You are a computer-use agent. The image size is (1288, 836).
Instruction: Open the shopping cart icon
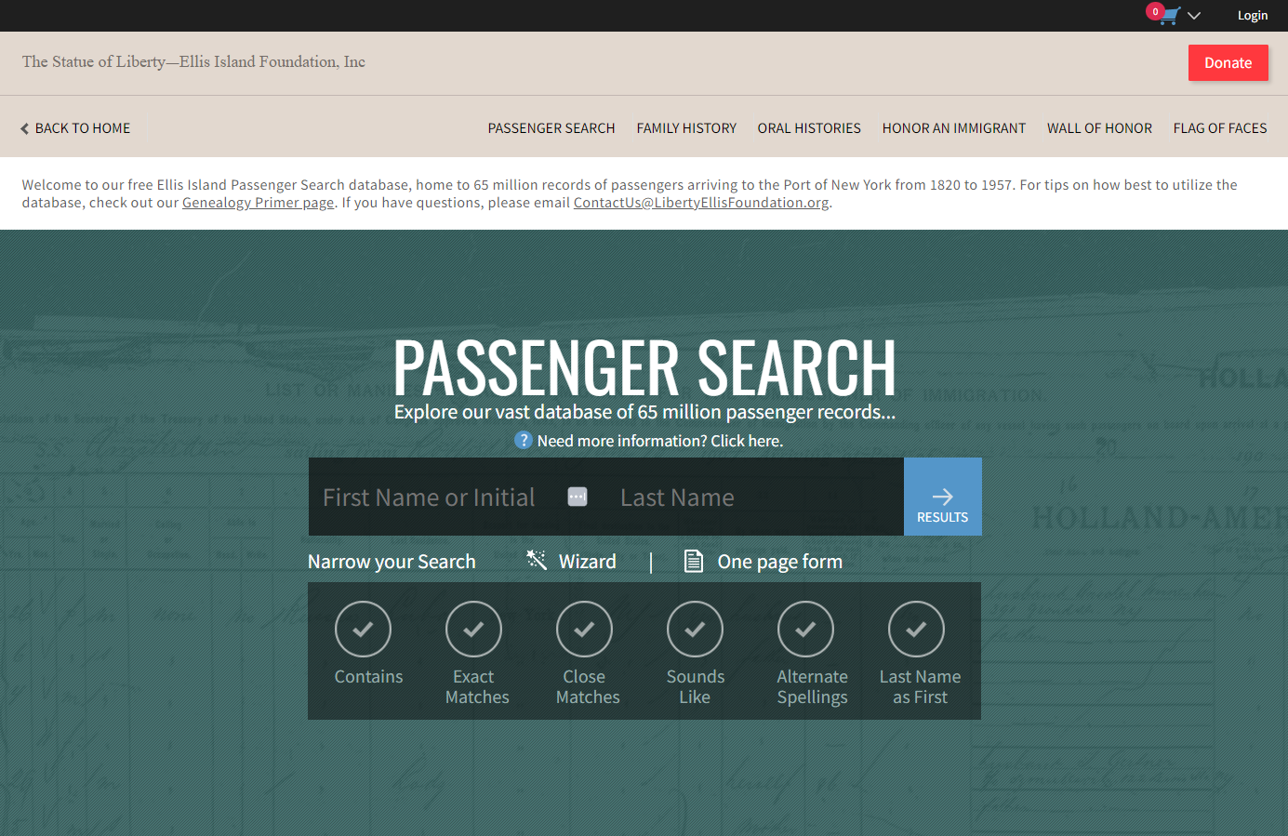point(1169,16)
